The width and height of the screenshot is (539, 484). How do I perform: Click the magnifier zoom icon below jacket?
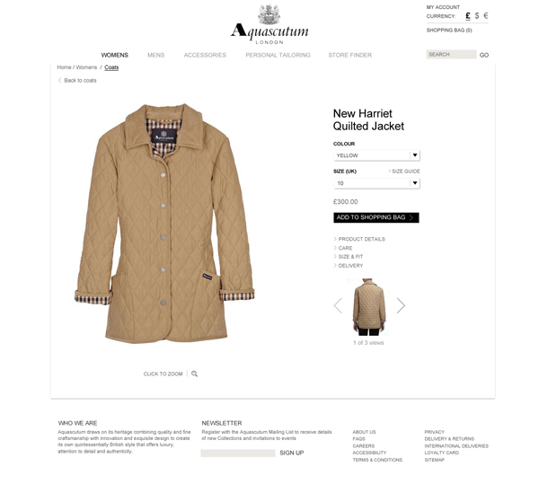coord(194,374)
